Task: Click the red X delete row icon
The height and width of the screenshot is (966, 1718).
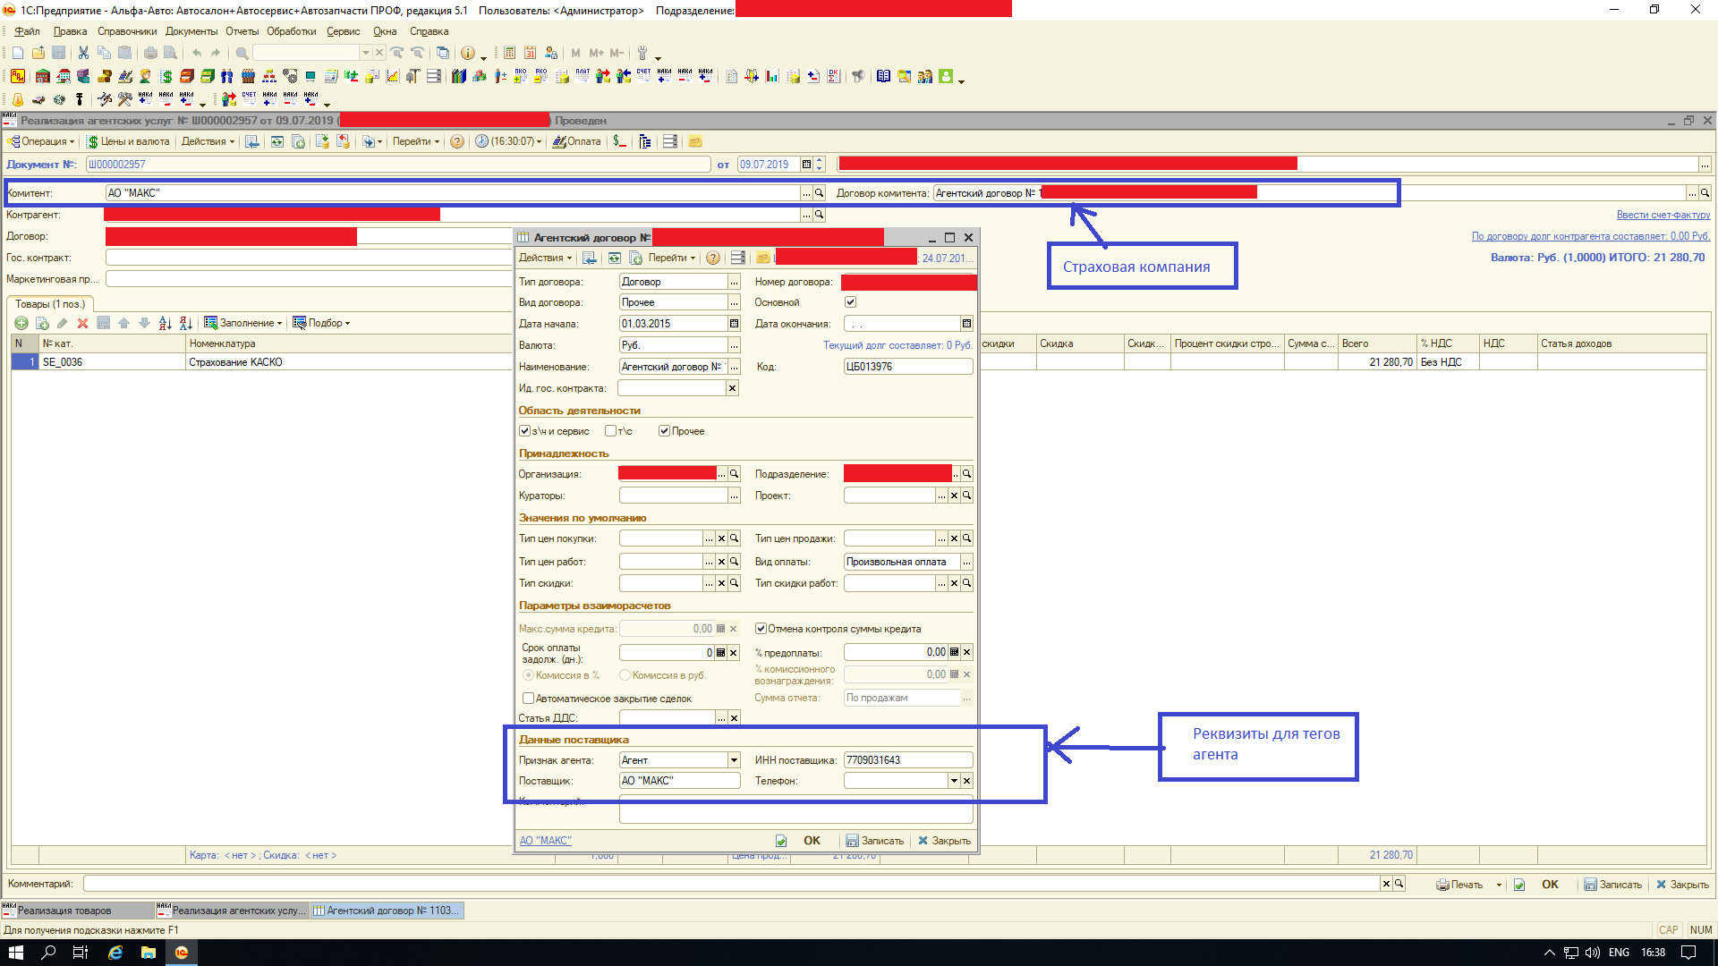Action: 82,323
